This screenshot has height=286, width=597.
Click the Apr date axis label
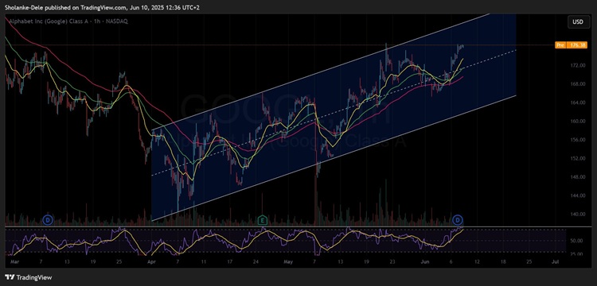pos(151,262)
